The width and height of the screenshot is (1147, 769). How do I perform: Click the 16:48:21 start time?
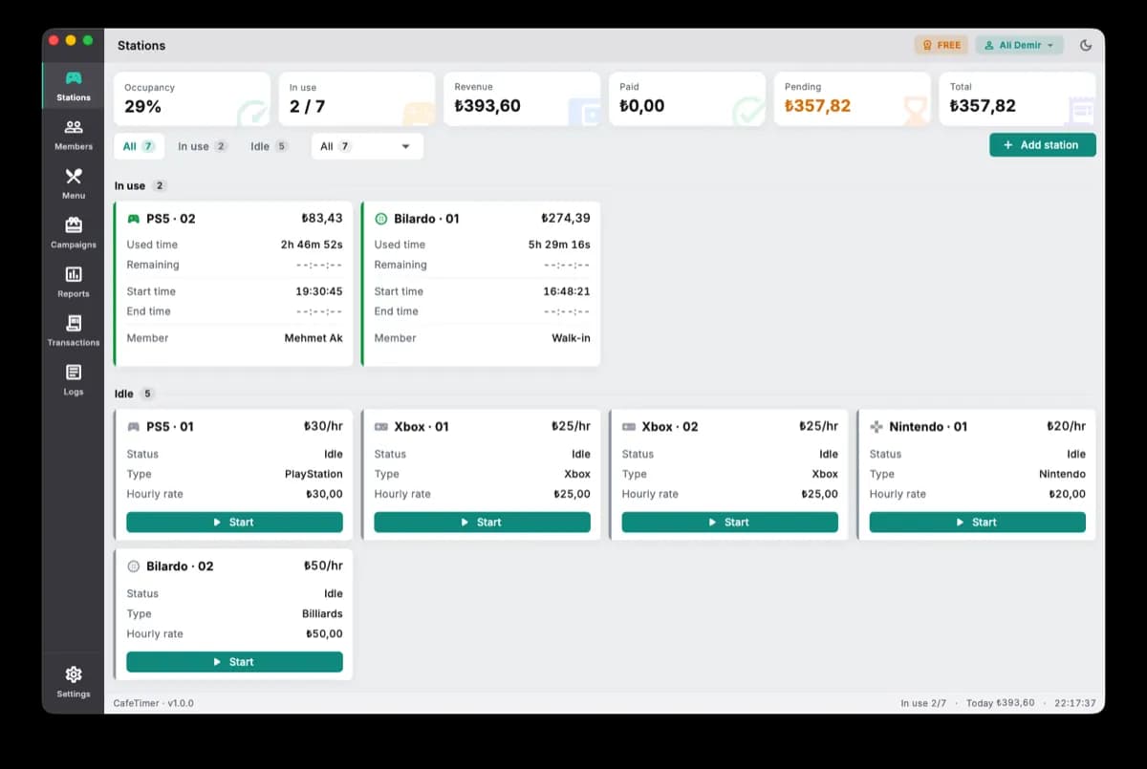[x=567, y=291]
